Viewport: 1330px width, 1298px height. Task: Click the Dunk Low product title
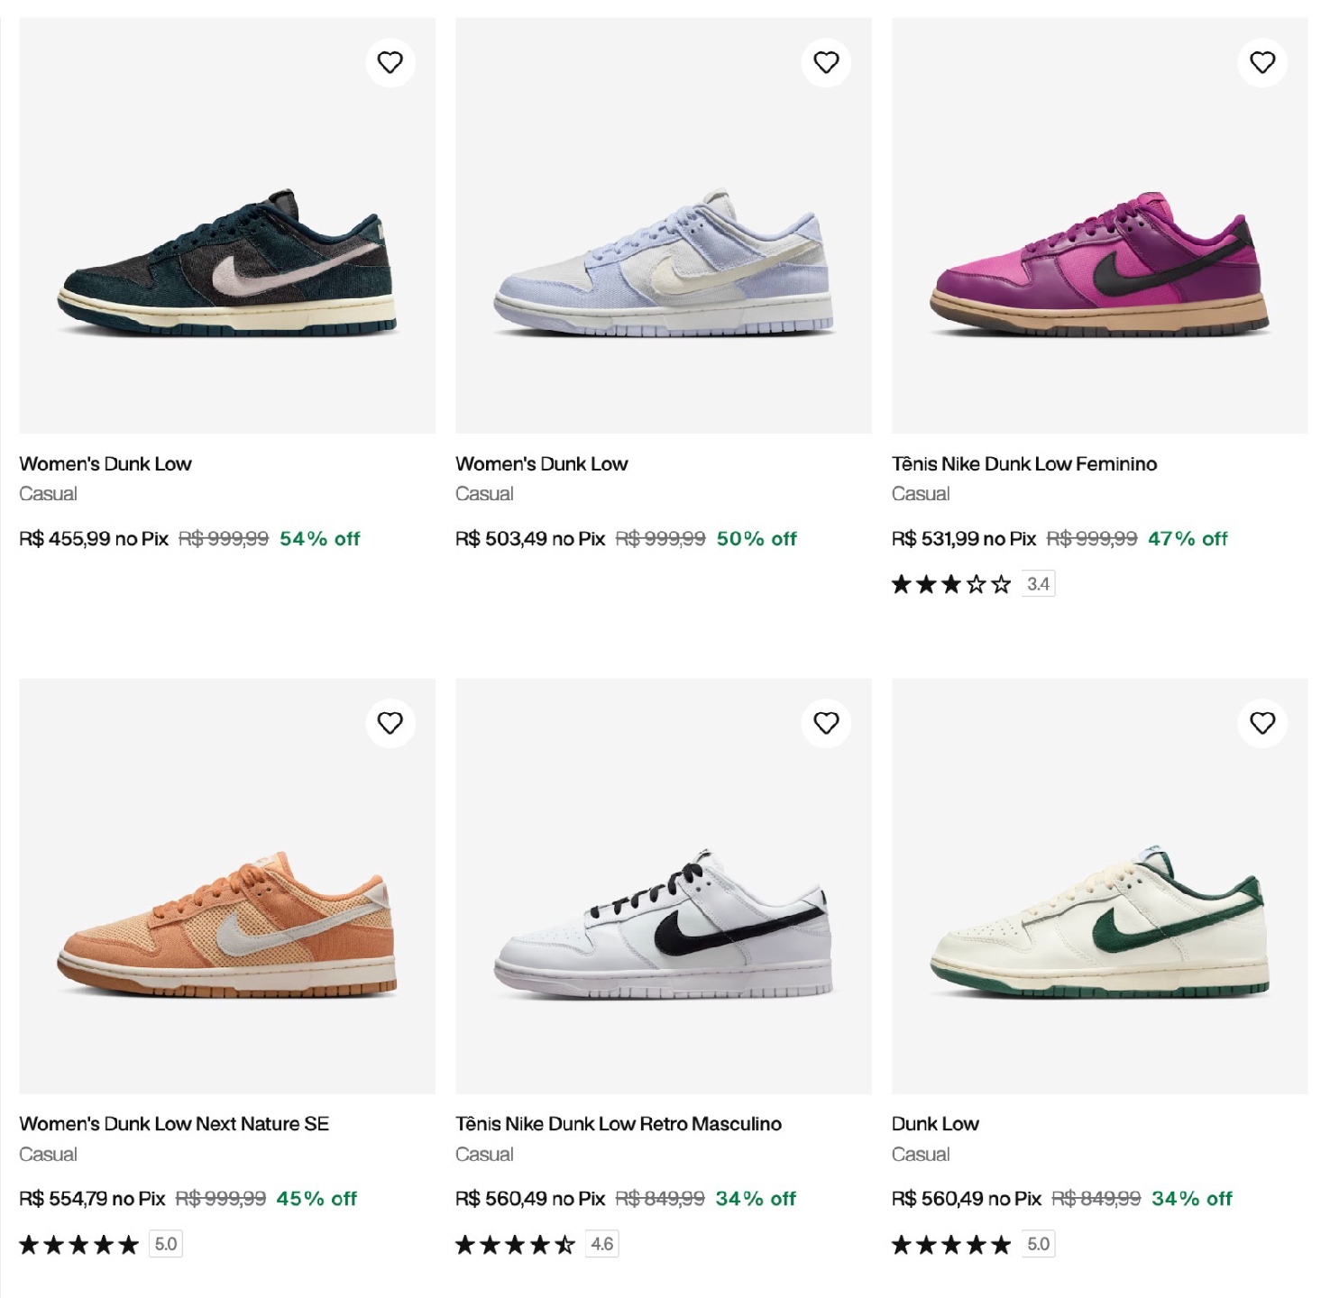[x=935, y=1124]
